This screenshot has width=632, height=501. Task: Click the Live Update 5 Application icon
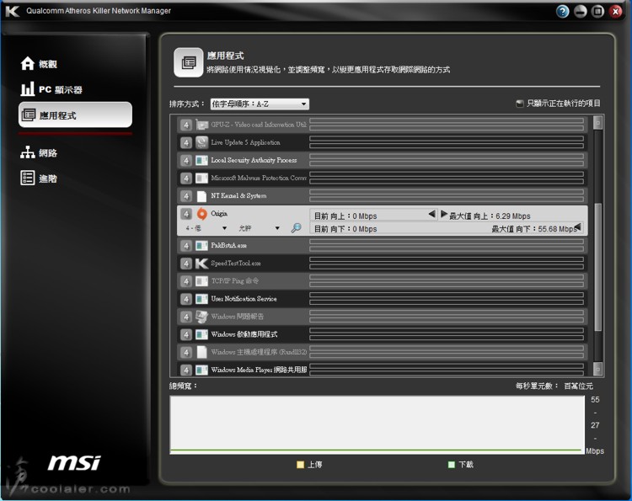[x=201, y=142]
